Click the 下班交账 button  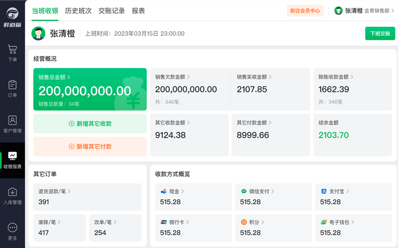pyautogui.click(x=380, y=33)
